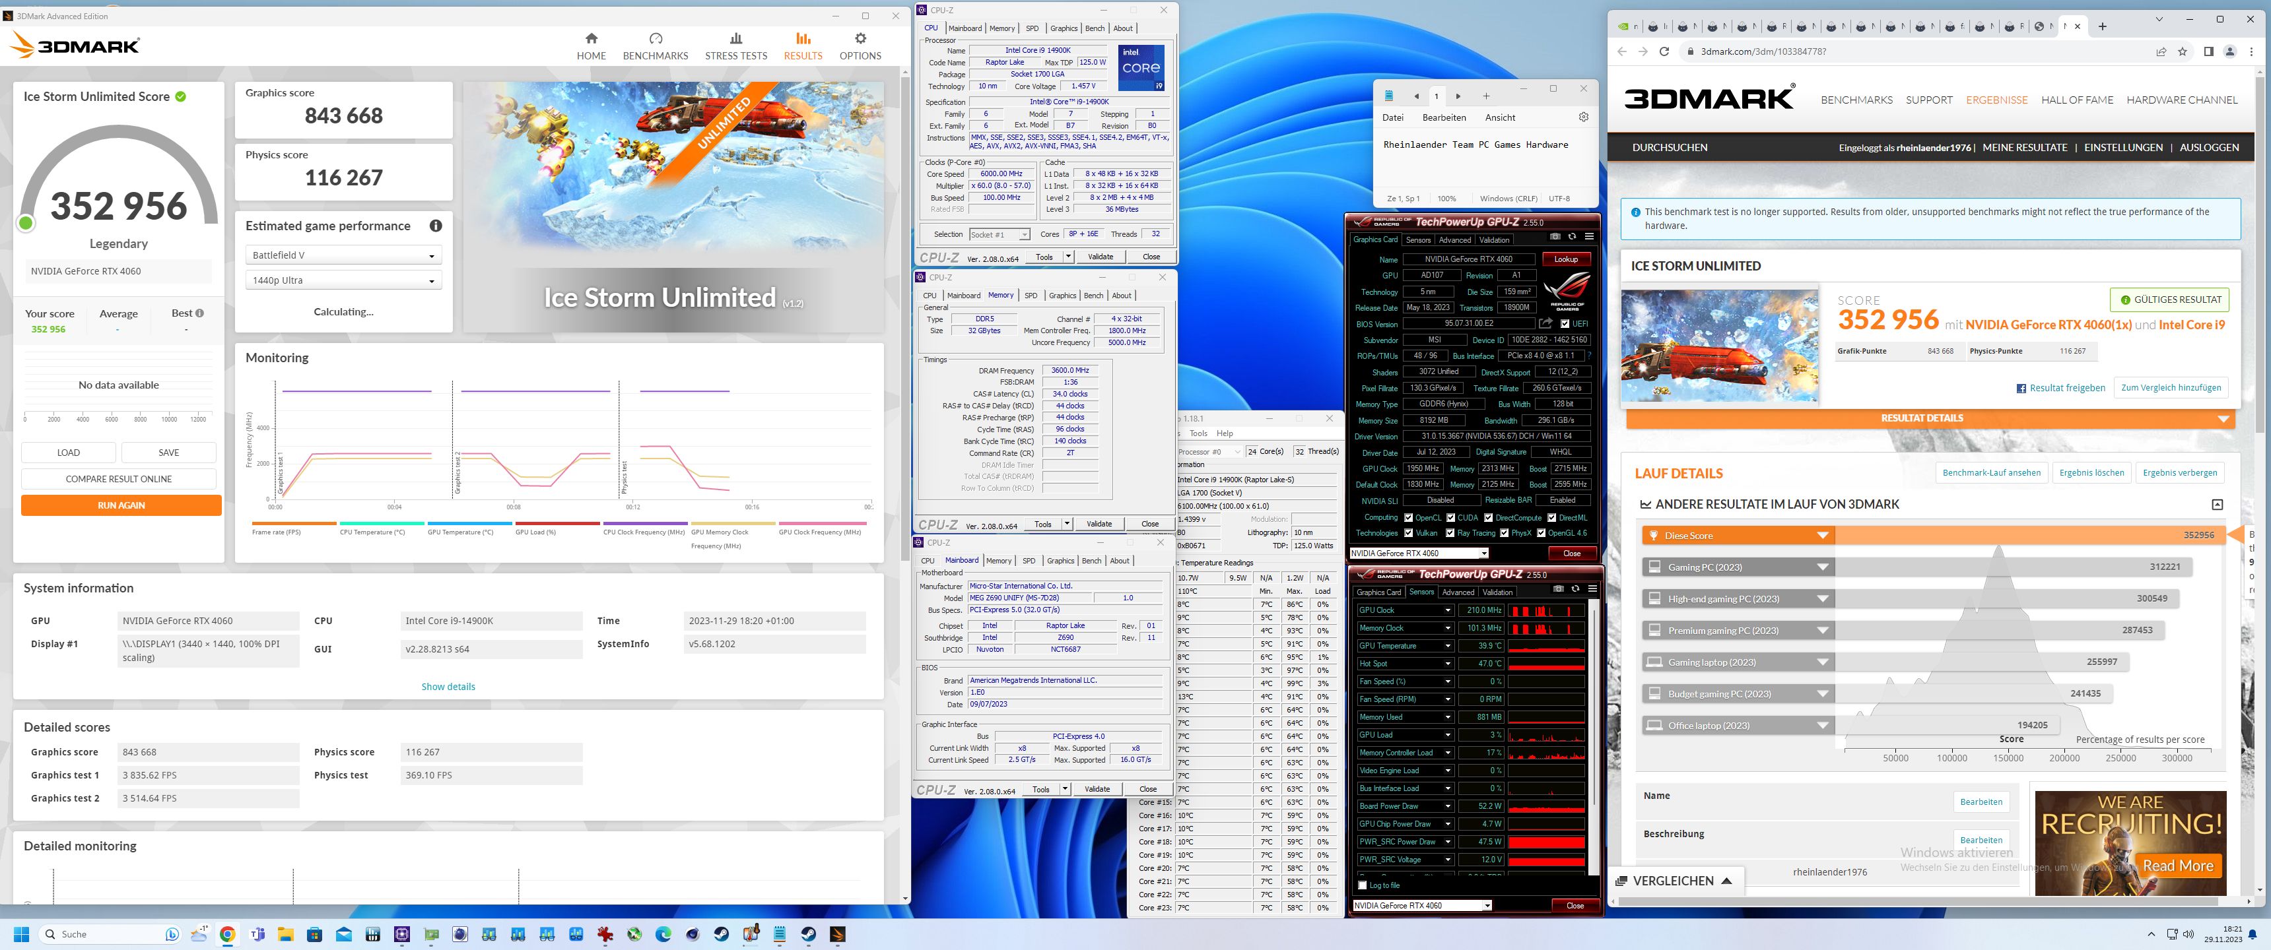
Task: Click the Ice Storm Unlimited thumbnail on webpage
Action: click(1719, 346)
